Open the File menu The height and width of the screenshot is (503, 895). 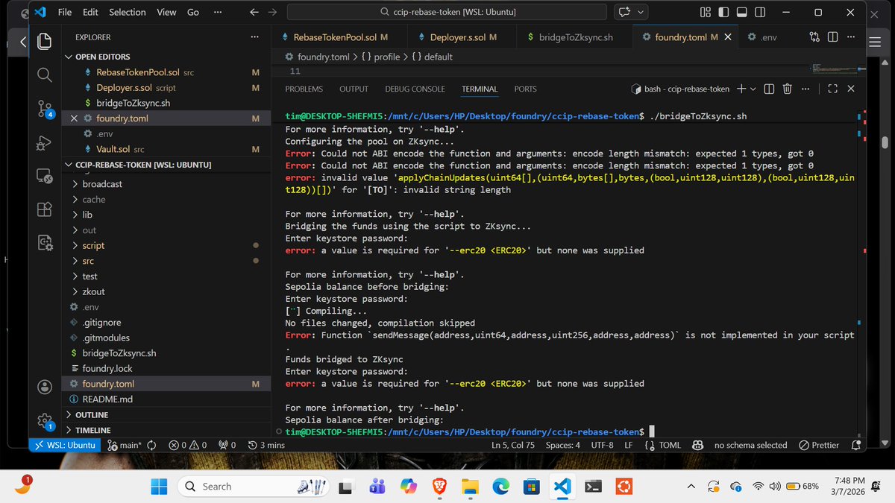(x=65, y=12)
